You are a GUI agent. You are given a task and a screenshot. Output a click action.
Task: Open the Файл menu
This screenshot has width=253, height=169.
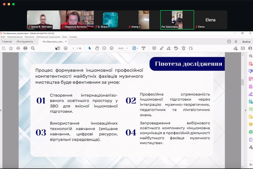tap(3, 37)
